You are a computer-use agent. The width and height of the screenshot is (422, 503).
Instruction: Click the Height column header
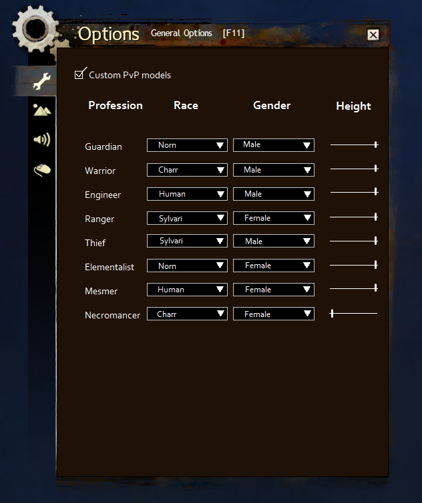353,106
